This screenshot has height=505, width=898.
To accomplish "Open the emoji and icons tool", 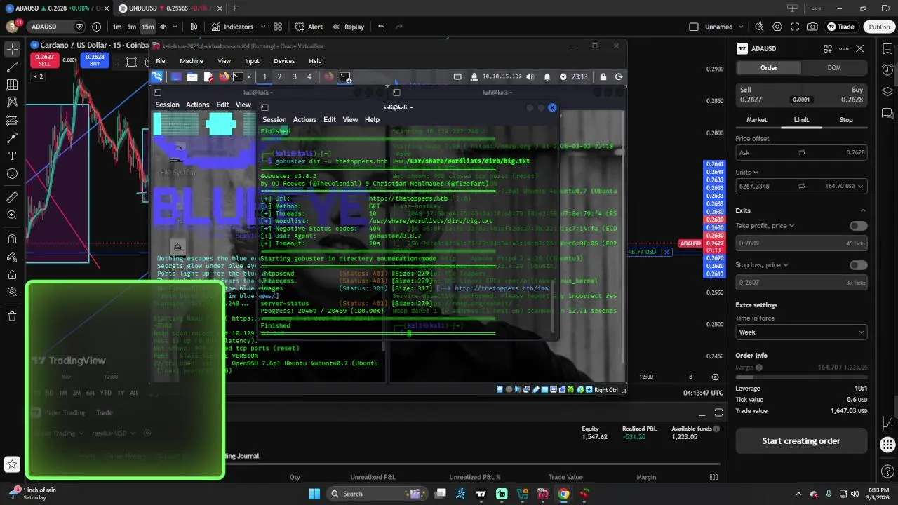I will coord(12,173).
